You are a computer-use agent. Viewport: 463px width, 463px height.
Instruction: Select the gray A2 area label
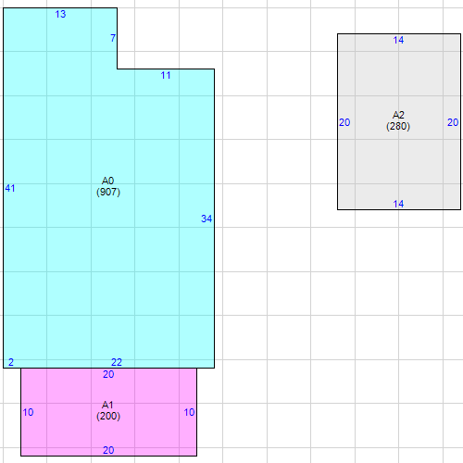coord(398,115)
